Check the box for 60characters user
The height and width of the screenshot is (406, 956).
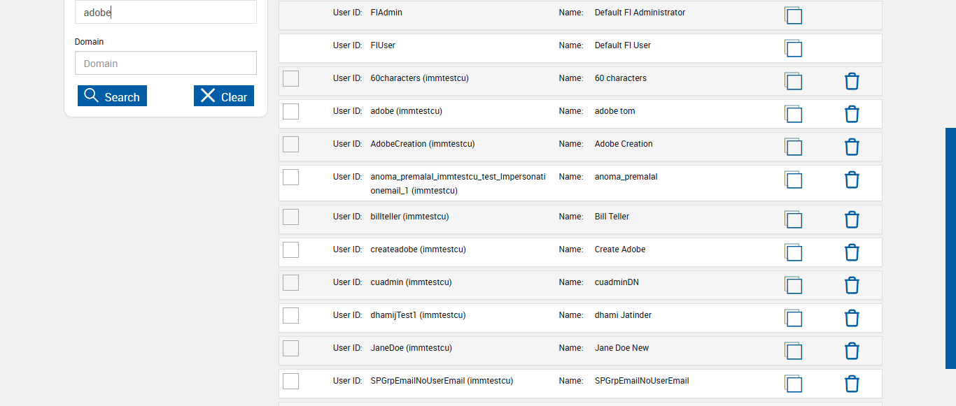pyautogui.click(x=290, y=78)
